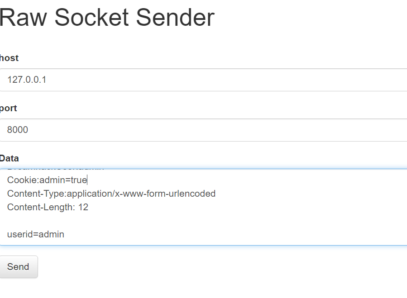Focus the host input containing 127.0.0.1
Screen dimensions: 407x298
tap(204, 80)
